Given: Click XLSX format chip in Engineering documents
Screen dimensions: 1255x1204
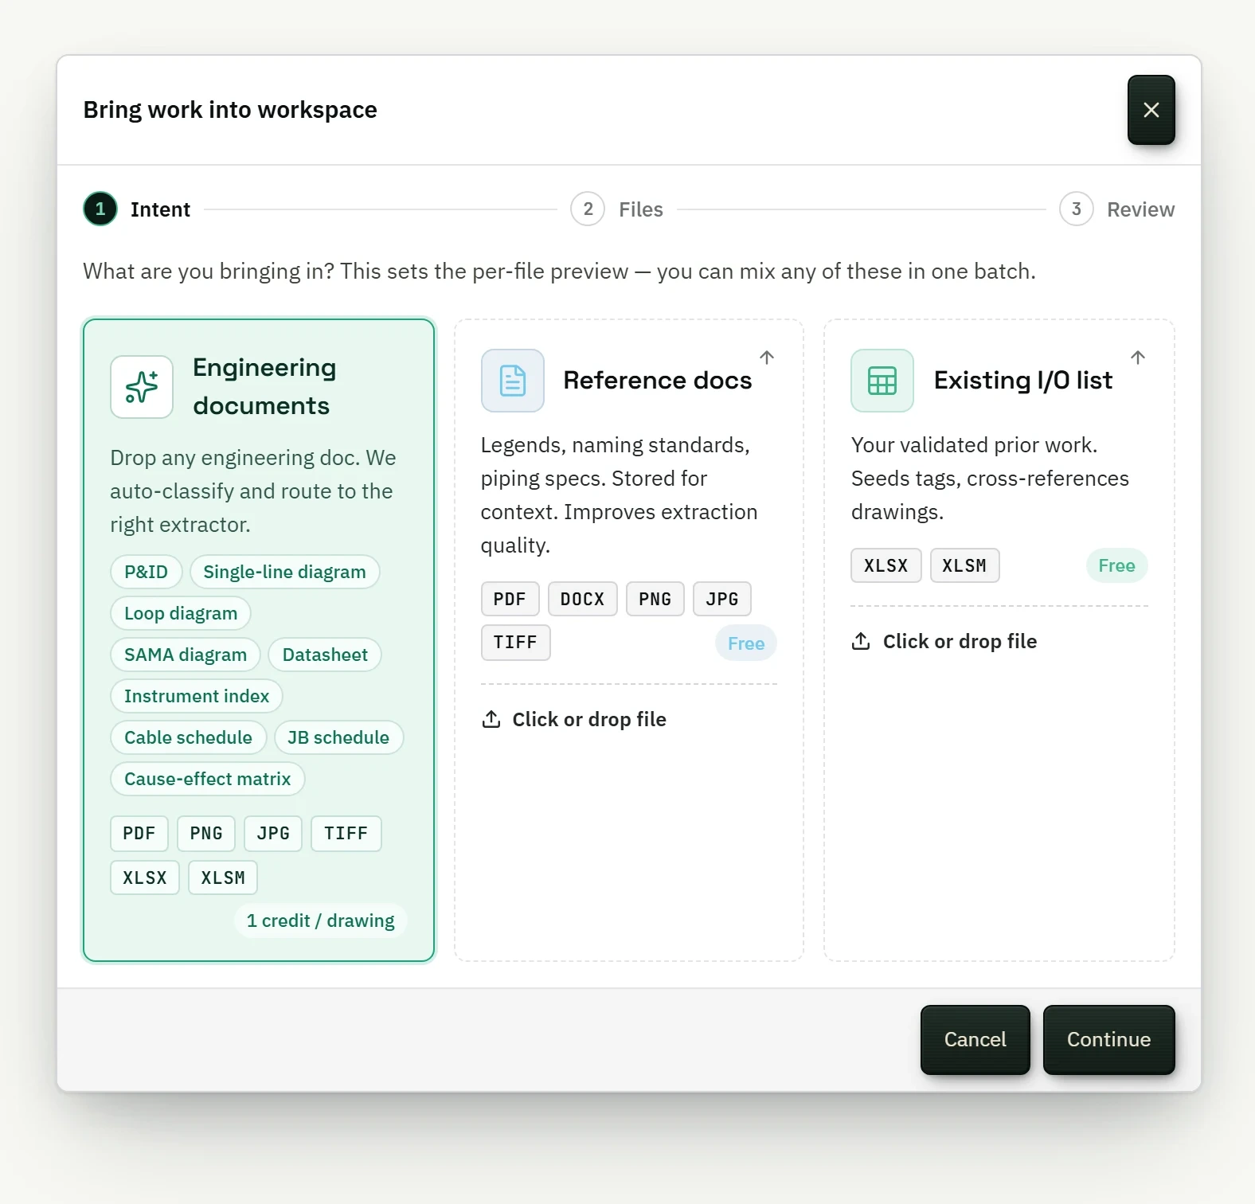Looking at the screenshot, I should (145, 878).
